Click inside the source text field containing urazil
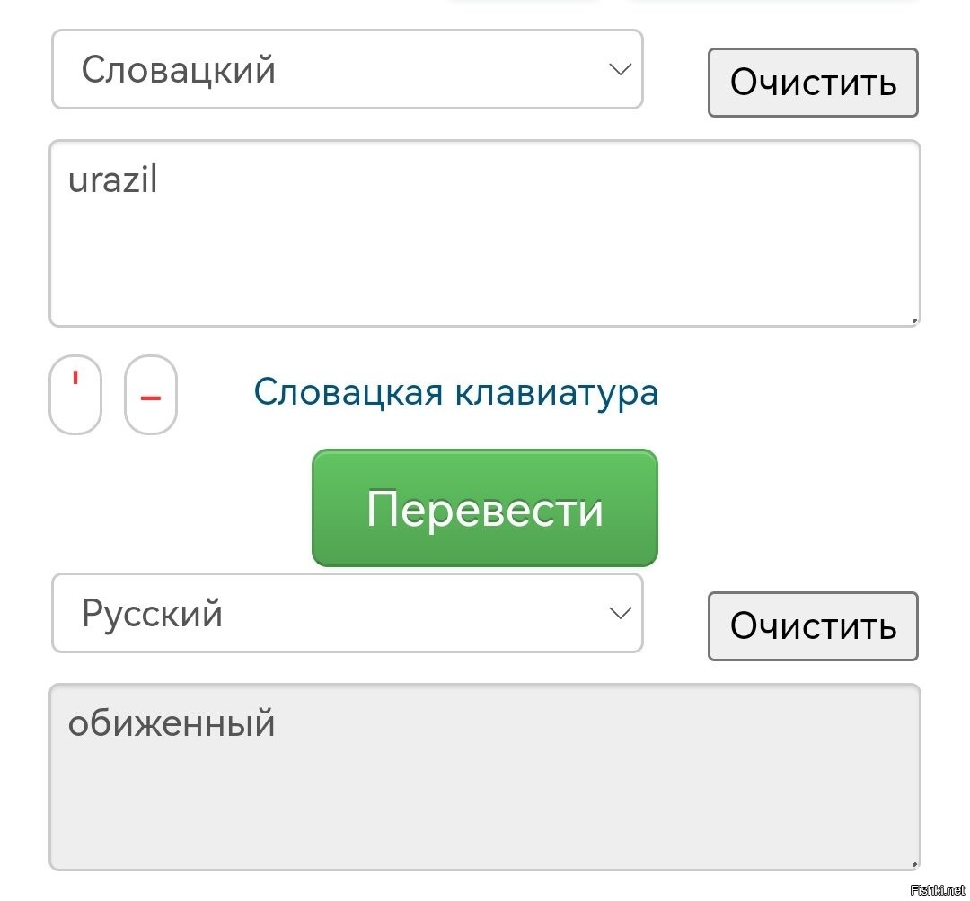 (x=485, y=233)
